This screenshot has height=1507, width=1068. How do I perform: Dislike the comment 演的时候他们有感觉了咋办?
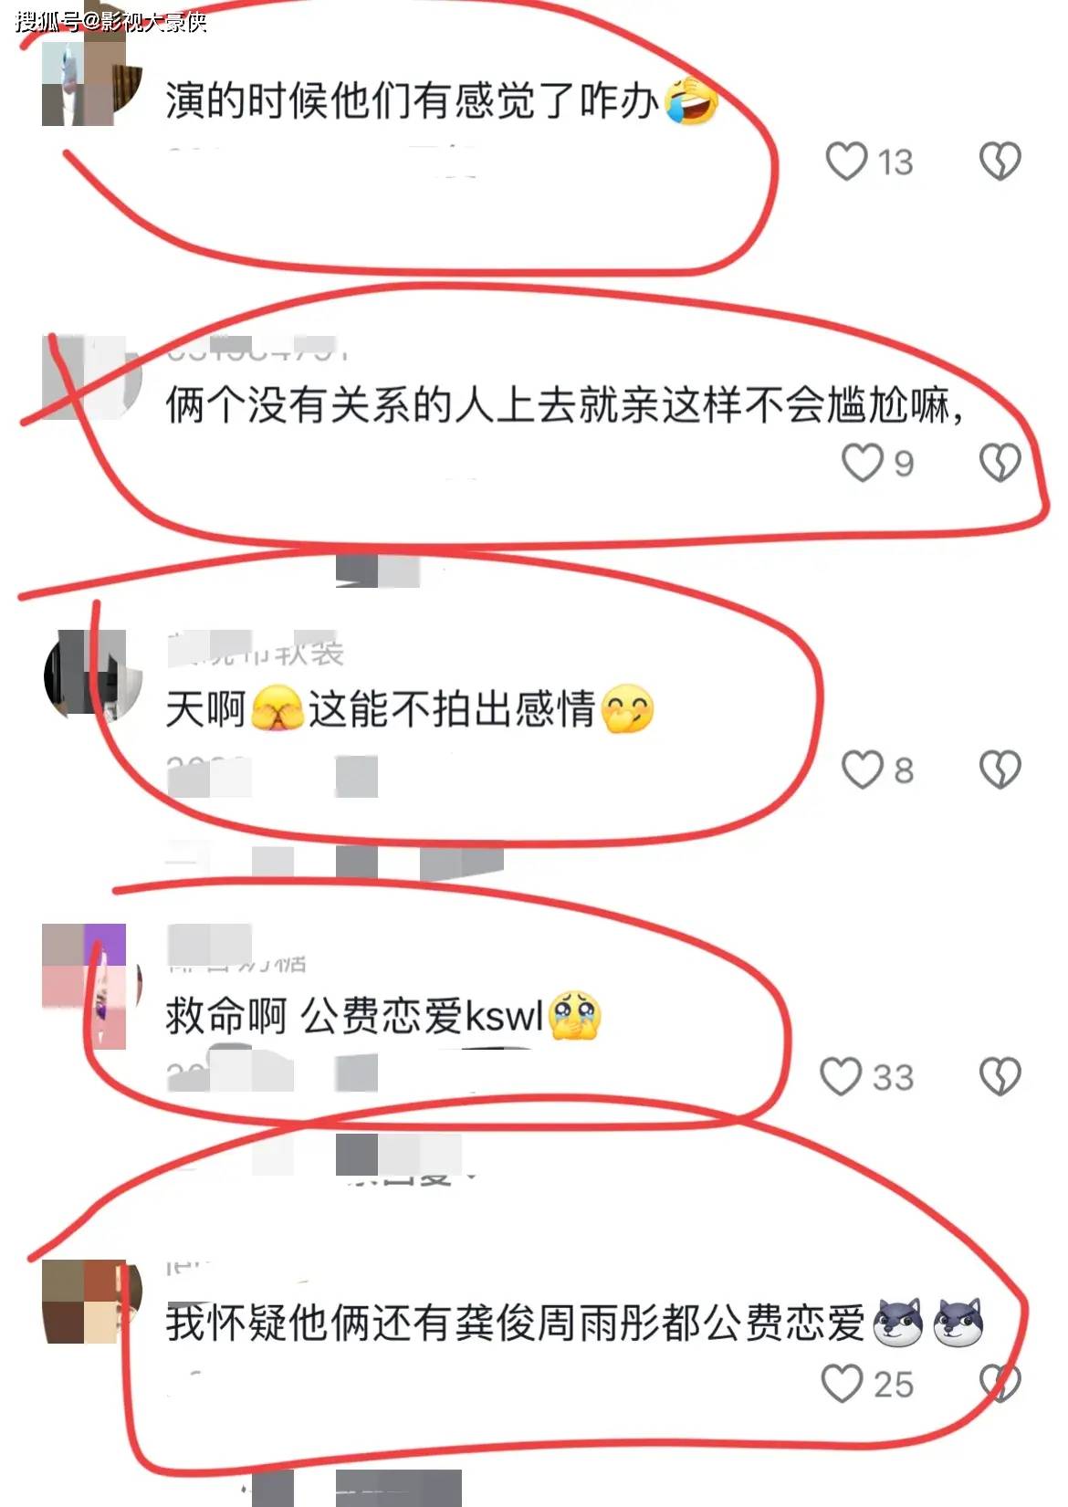pyautogui.click(x=1000, y=162)
